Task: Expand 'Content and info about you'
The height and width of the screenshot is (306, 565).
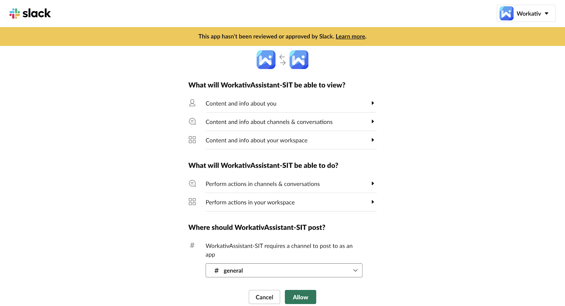Action: tap(373, 103)
